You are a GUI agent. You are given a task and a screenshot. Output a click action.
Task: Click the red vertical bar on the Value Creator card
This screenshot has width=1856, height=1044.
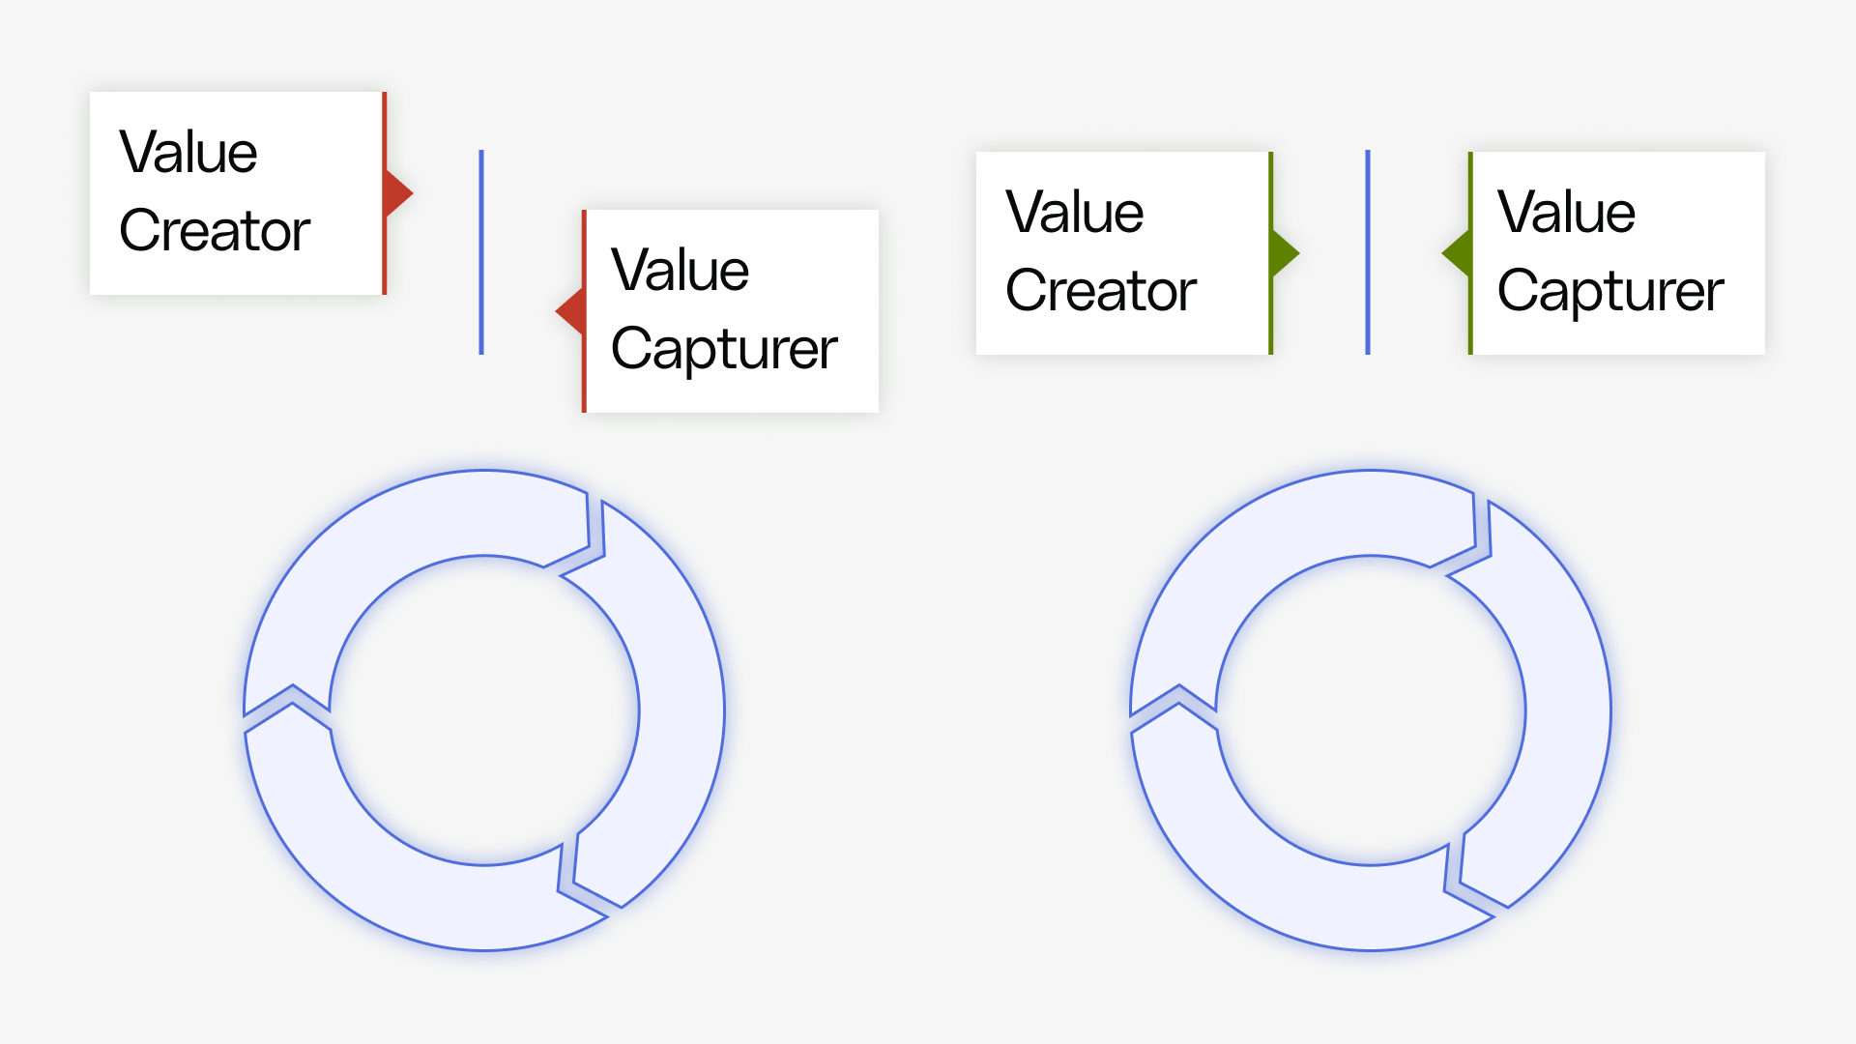click(384, 193)
